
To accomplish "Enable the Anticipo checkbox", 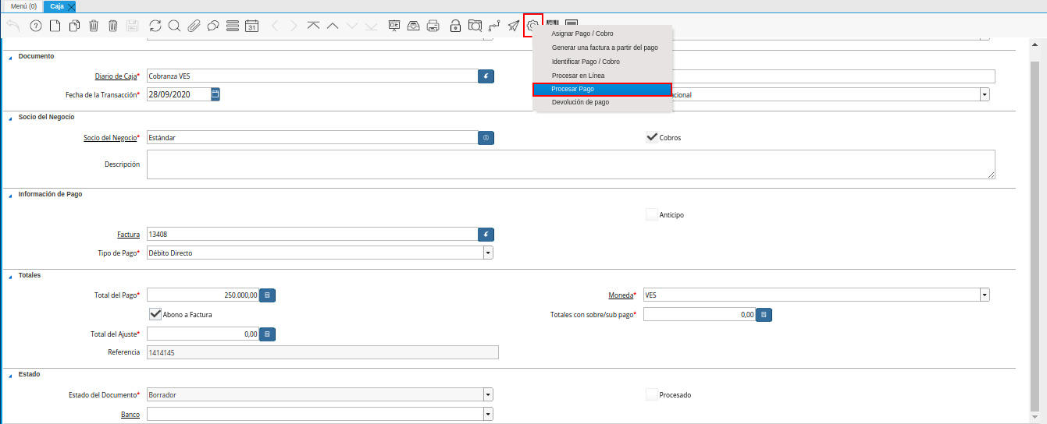I will (652, 214).
